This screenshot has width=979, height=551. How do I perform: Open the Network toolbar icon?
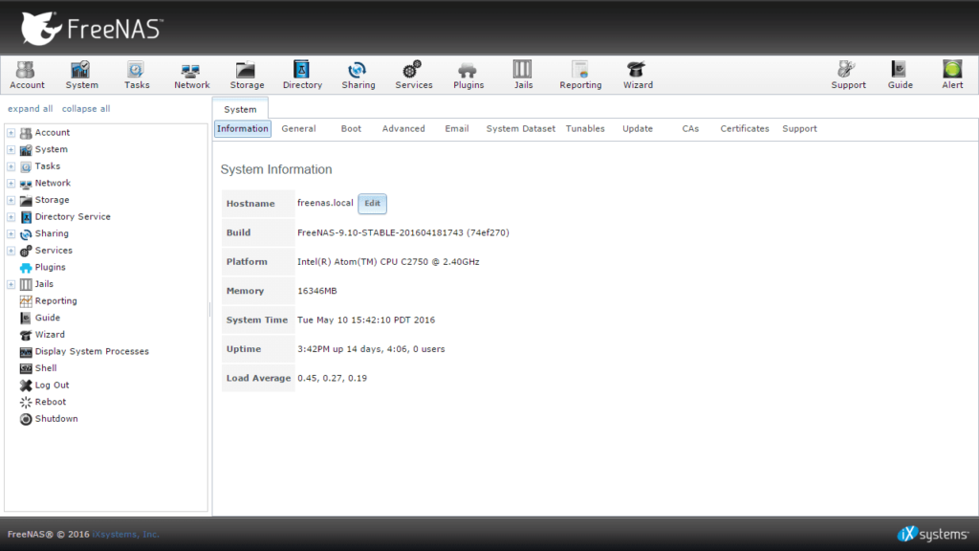click(191, 75)
